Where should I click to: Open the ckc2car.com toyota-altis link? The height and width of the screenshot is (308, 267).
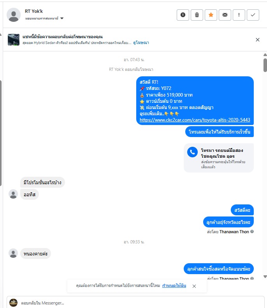pos(195,120)
